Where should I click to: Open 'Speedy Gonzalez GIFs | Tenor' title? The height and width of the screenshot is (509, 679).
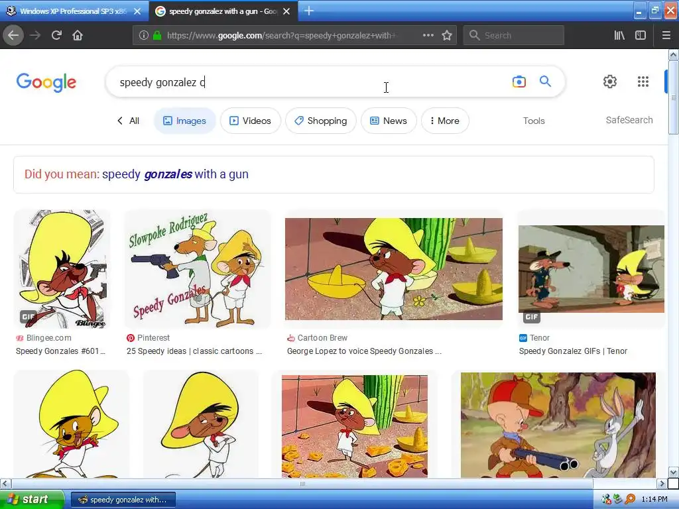pos(573,351)
